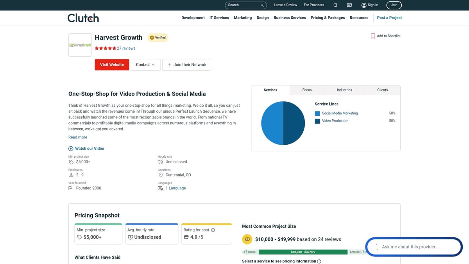Viewport: 469px width, 264px height.
Task: Open the search magnifier in the top bar
Action: [x=262, y=5]
